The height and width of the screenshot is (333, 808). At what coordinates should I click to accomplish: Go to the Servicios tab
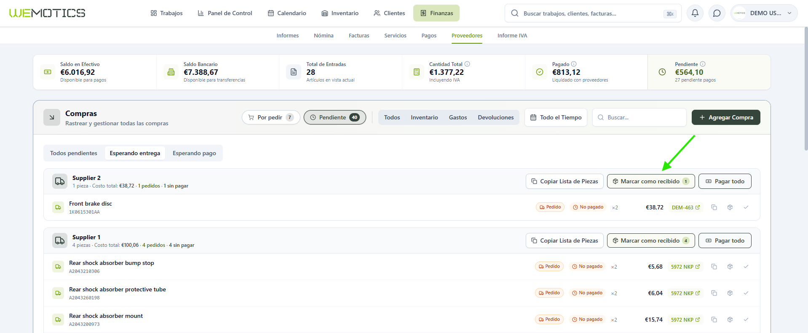tap(395, 36)
